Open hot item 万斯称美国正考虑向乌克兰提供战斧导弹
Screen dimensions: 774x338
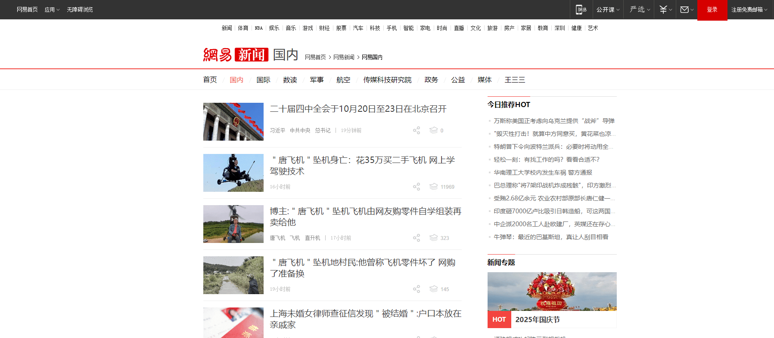(554, 121)
